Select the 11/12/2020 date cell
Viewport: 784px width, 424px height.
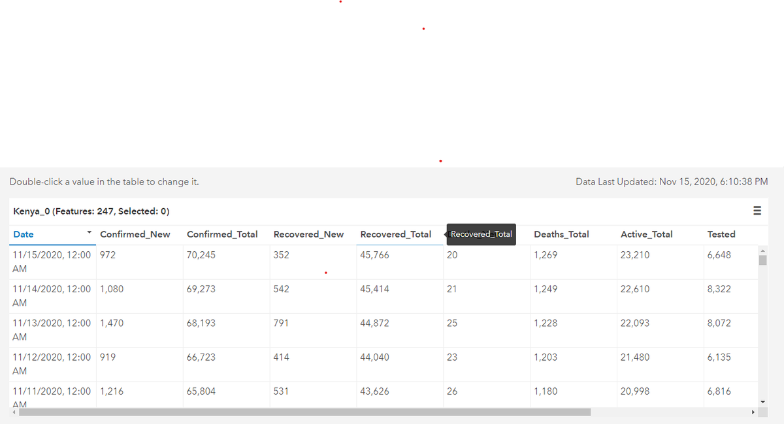tap(52, 363)
